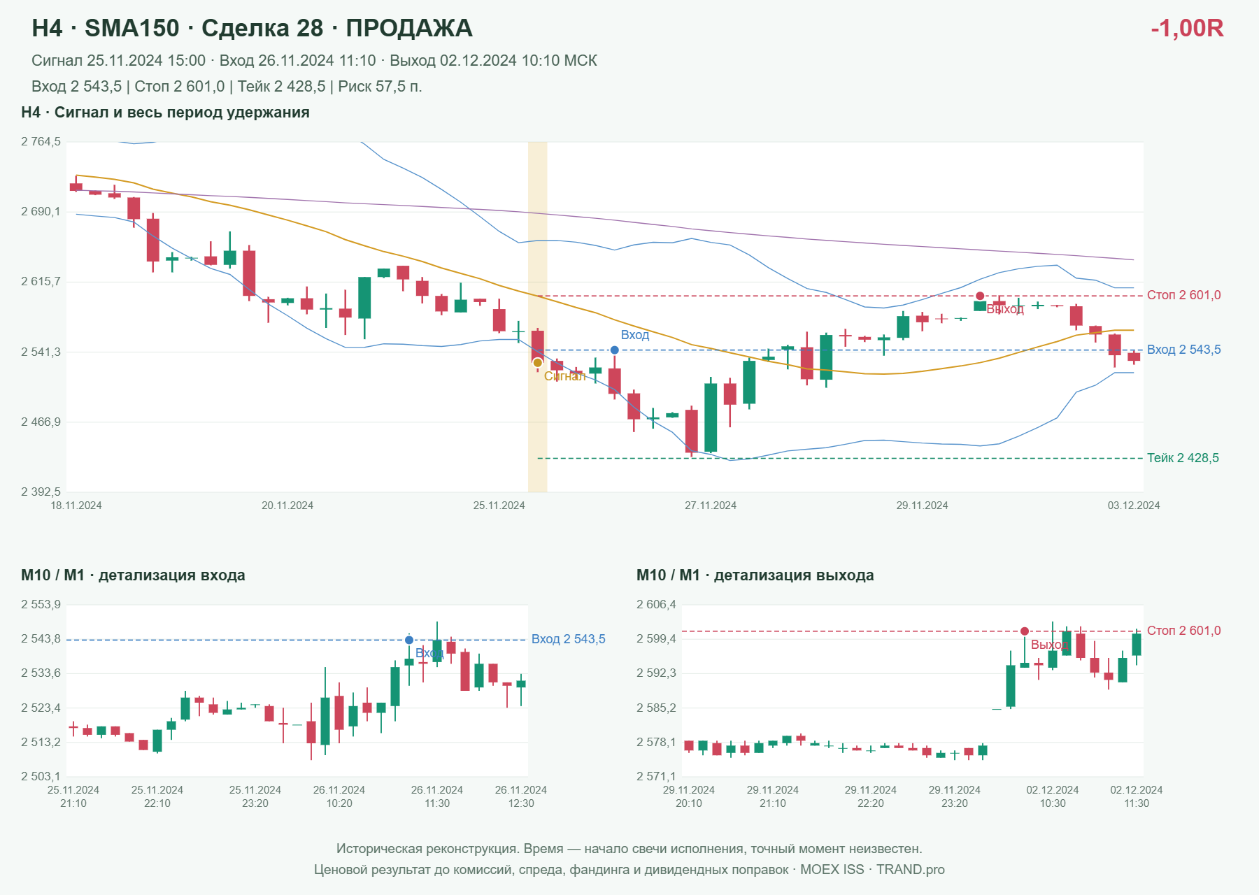
Task: Click the 'Вход 2 543,5 | Стоп 2 601,0' parameters line
Action: 227,87
